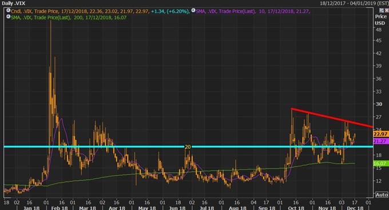389x210 pixels.
Task: Click the purple SMA 10 legend icon
Action: (x=193, y=11)
